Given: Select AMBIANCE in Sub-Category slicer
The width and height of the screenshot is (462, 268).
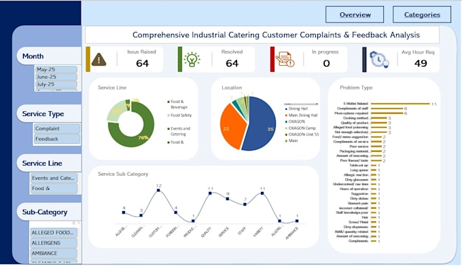Looking at the screenshot, I should tap(54, 253).
